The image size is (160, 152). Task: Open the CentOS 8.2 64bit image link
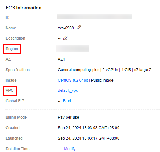pyautogui.click(x=73, y=80)
